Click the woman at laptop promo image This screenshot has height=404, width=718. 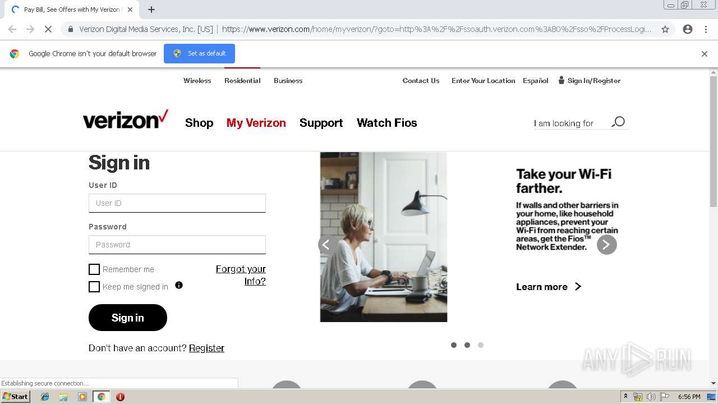click(x=384, y=237)
